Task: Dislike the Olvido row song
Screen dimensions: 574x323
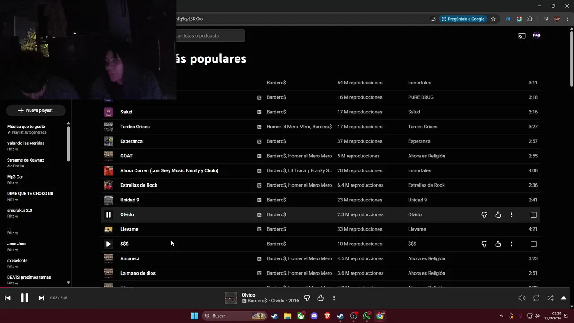Action: tap(484, 215)
